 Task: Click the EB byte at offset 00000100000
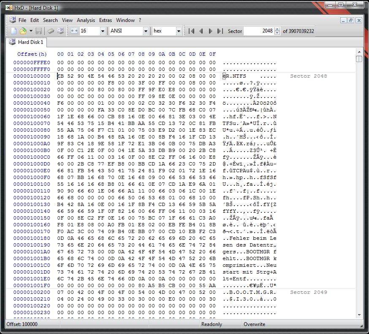[60, 76]
